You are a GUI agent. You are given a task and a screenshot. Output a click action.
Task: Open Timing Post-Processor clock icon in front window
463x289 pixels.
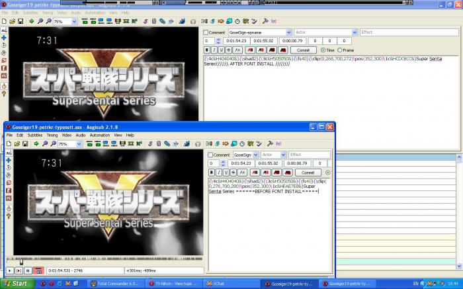pyautogui.click(x=242, y=144)
